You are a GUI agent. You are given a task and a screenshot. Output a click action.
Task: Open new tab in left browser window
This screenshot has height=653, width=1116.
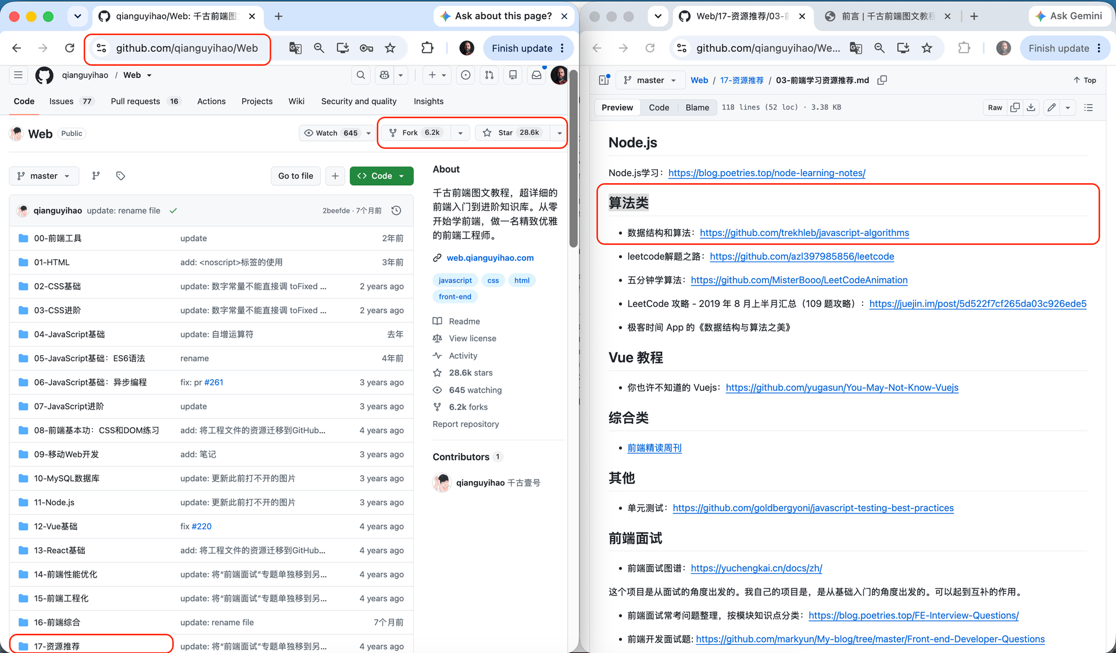278,16
